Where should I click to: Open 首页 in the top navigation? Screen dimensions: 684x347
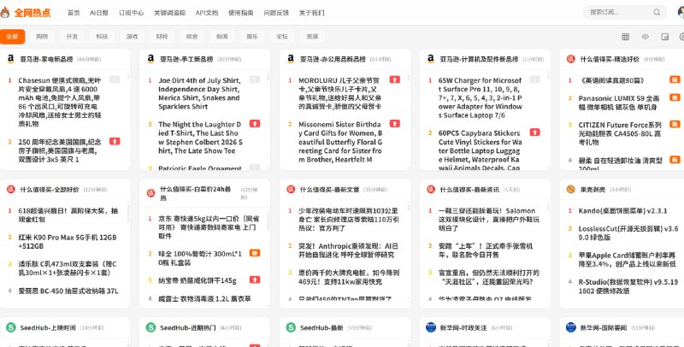[74, 13]
